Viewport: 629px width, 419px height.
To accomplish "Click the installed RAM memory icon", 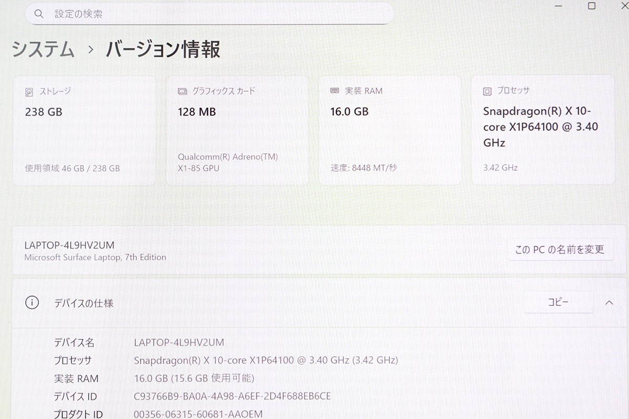I will coord(334,91).
